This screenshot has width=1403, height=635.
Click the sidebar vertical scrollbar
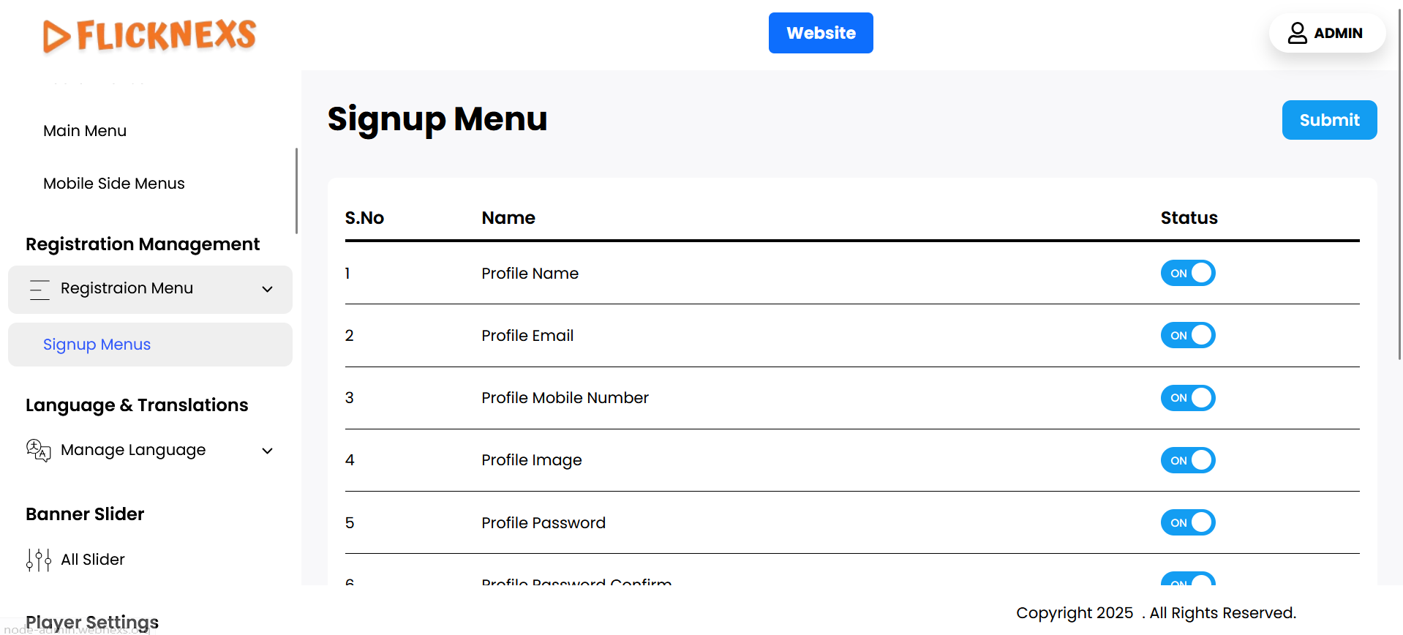point(296,190)
